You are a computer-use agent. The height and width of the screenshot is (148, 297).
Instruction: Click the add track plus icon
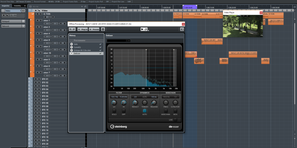(82, 6)
